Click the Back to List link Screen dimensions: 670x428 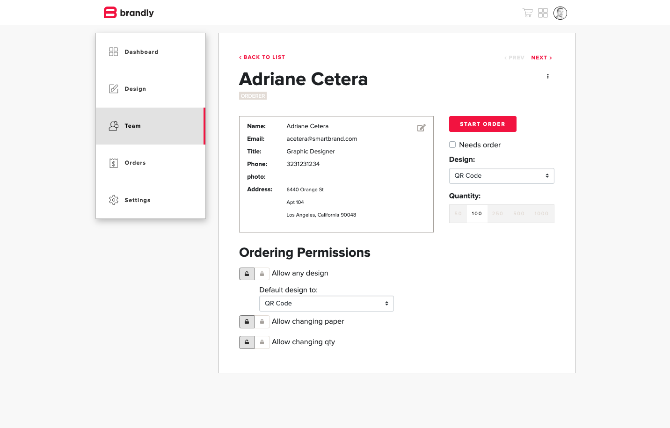(262, 57)
